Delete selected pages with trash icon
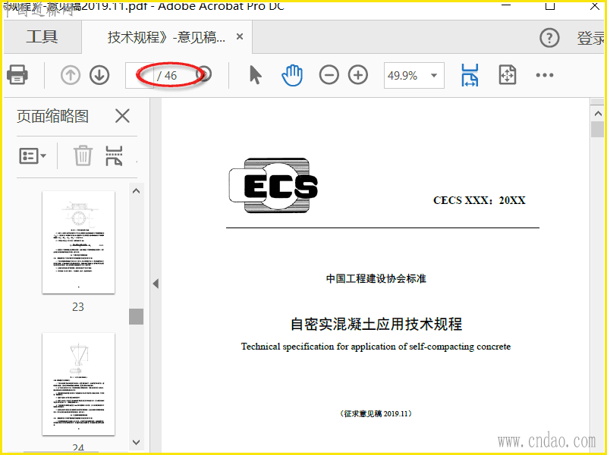Image resolution: width=607 pixels, height=455 pixels. click(x=83, y=155)
